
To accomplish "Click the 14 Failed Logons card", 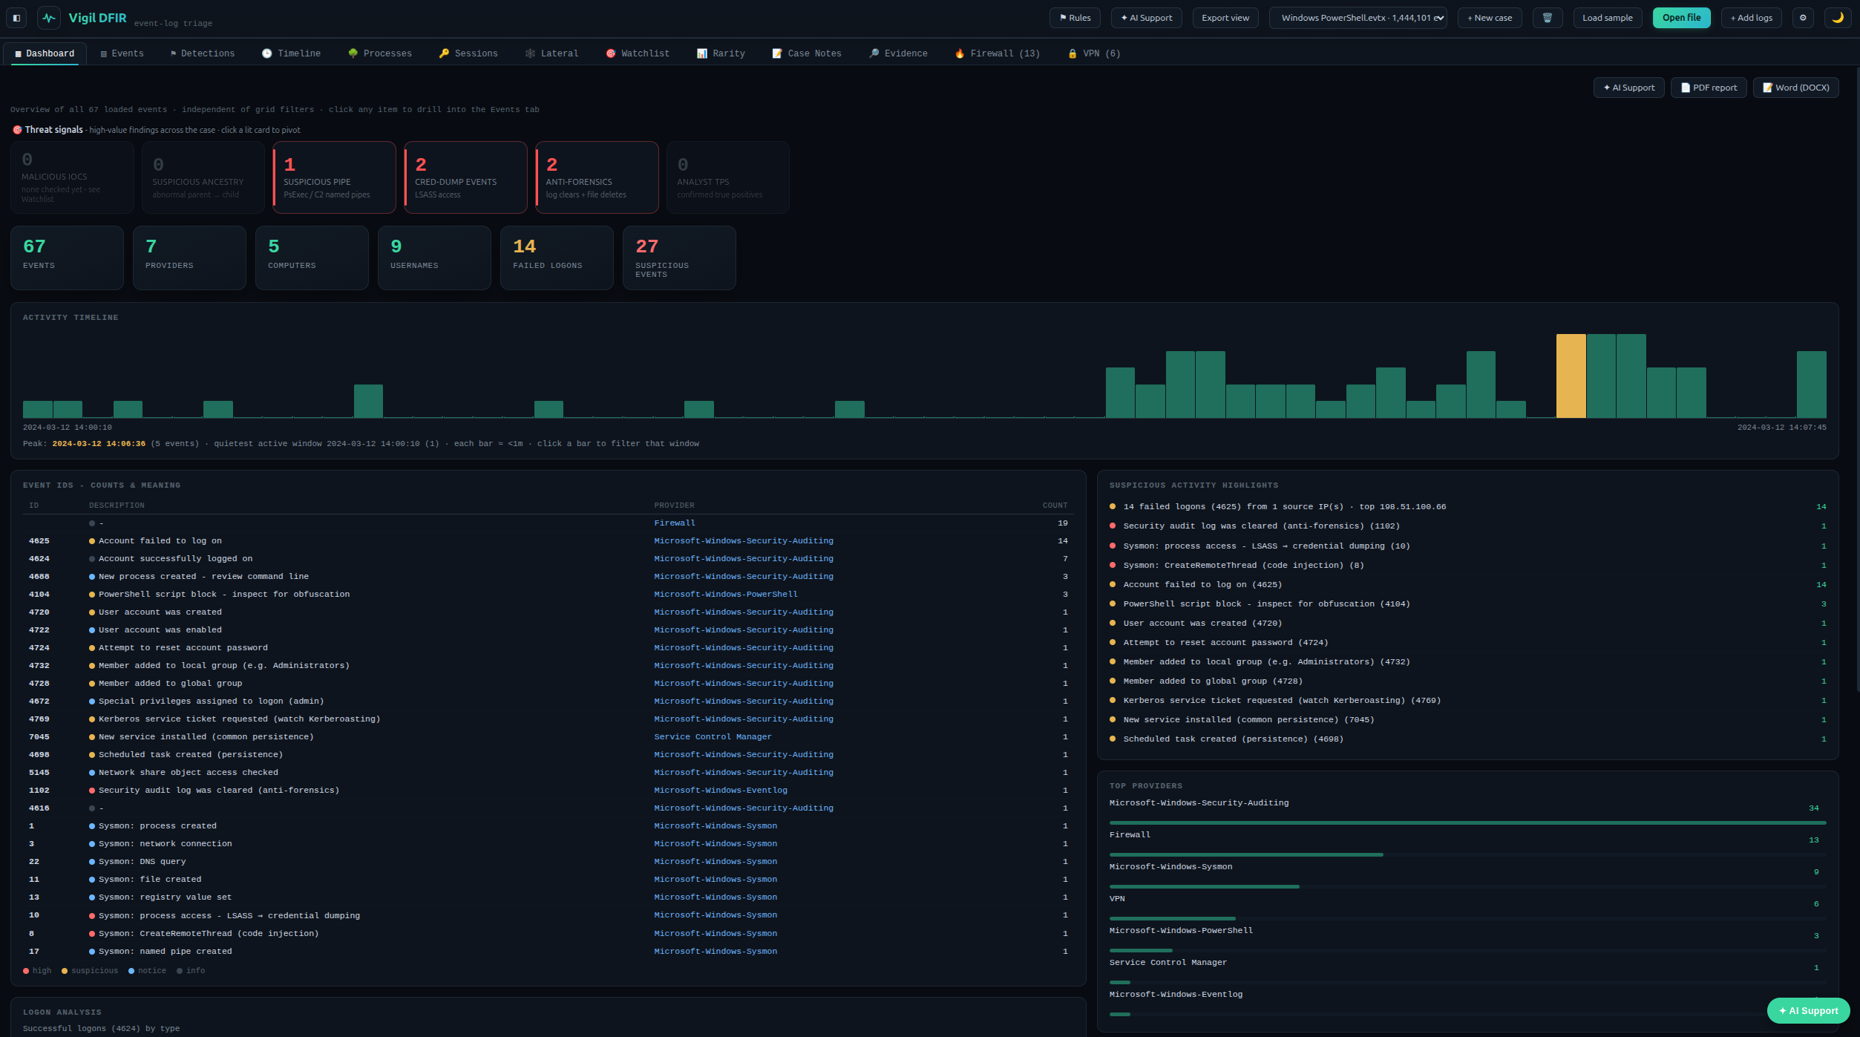I will coord(557,258).
